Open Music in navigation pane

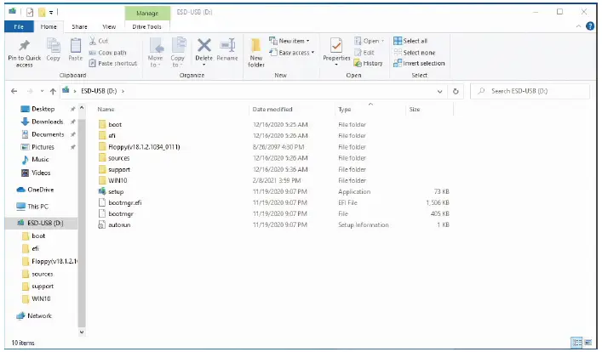point(40,160)
